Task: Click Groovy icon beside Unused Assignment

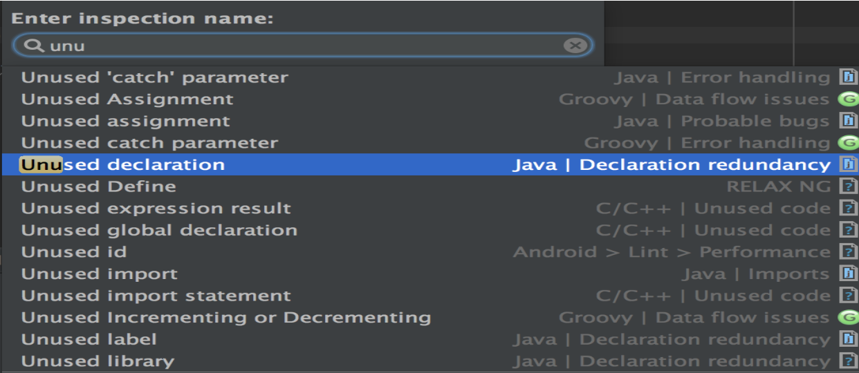Action: [847, 99]
